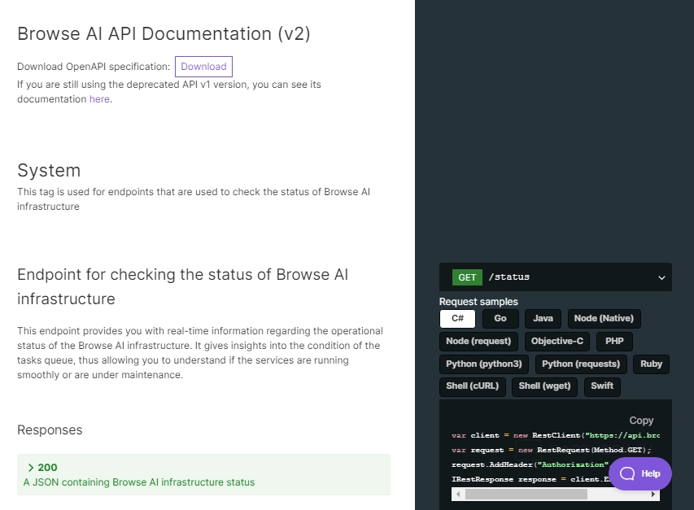The width and height of the screenshot is (694, 510).
Task: Click the Download OpenAPI specification button
Action: (203, 67)
